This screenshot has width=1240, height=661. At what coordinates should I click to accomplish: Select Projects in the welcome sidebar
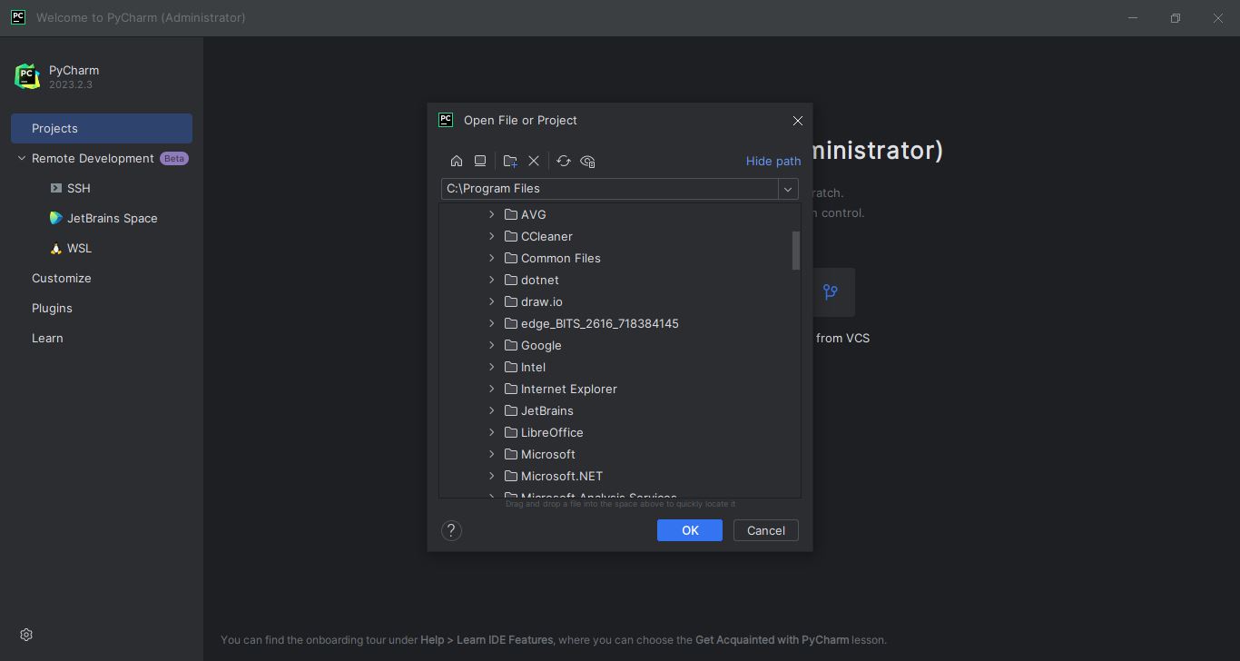pos(102,128)
